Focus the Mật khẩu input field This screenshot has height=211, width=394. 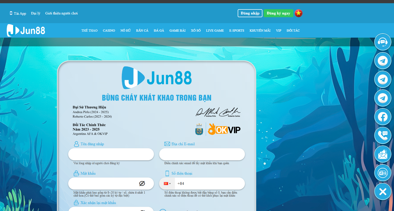tap(111, 184)
